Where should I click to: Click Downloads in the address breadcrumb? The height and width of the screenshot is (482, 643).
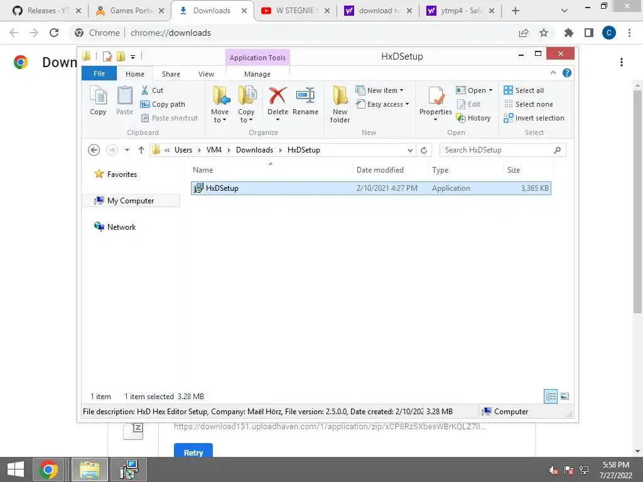[x=254, y=150]
